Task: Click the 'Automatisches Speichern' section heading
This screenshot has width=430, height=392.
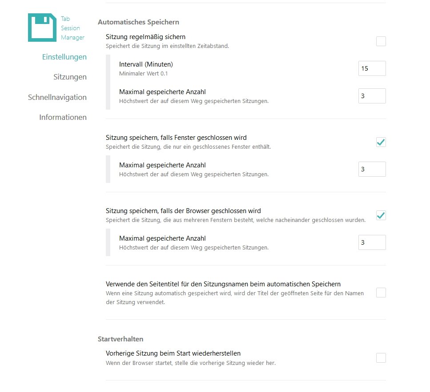Action: 138,22
